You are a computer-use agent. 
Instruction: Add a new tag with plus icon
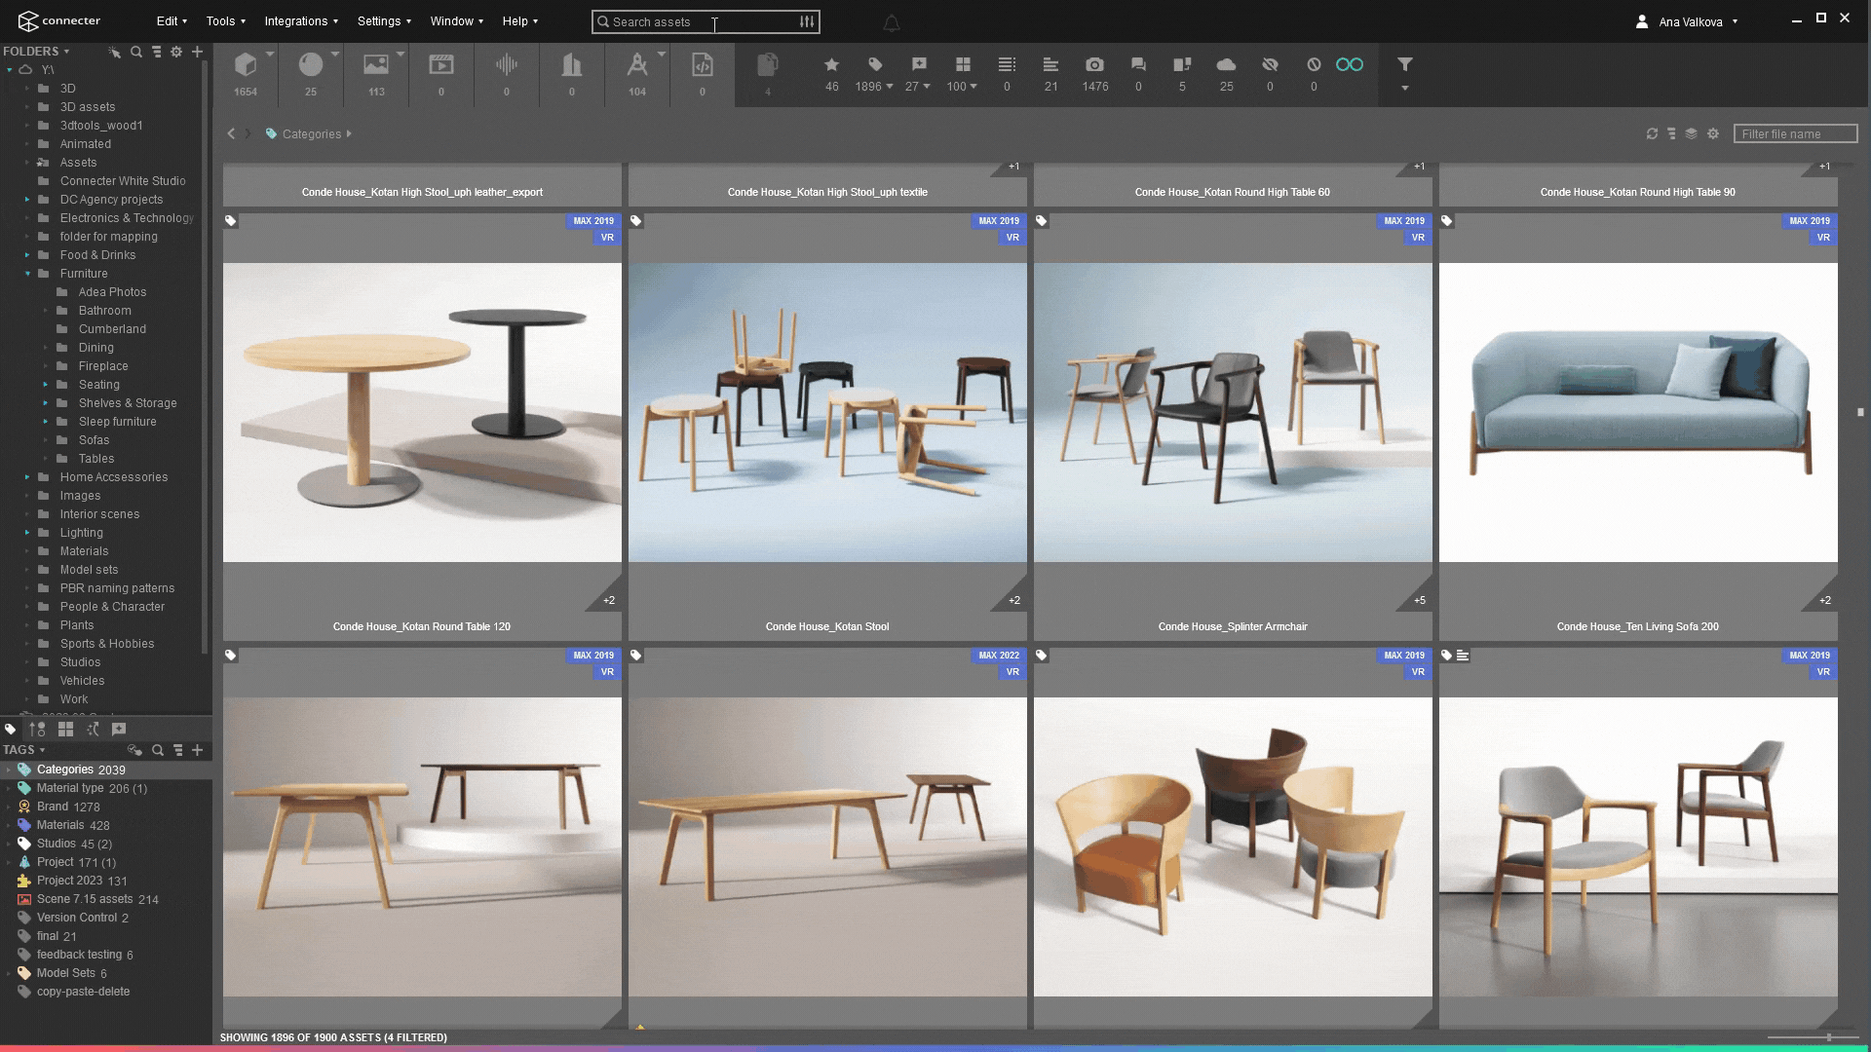(x=197, y=750)
